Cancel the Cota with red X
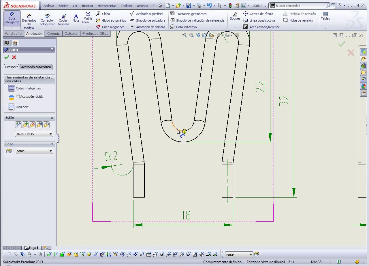This screenshot has width=369, height=266. [x=14, y=57]
